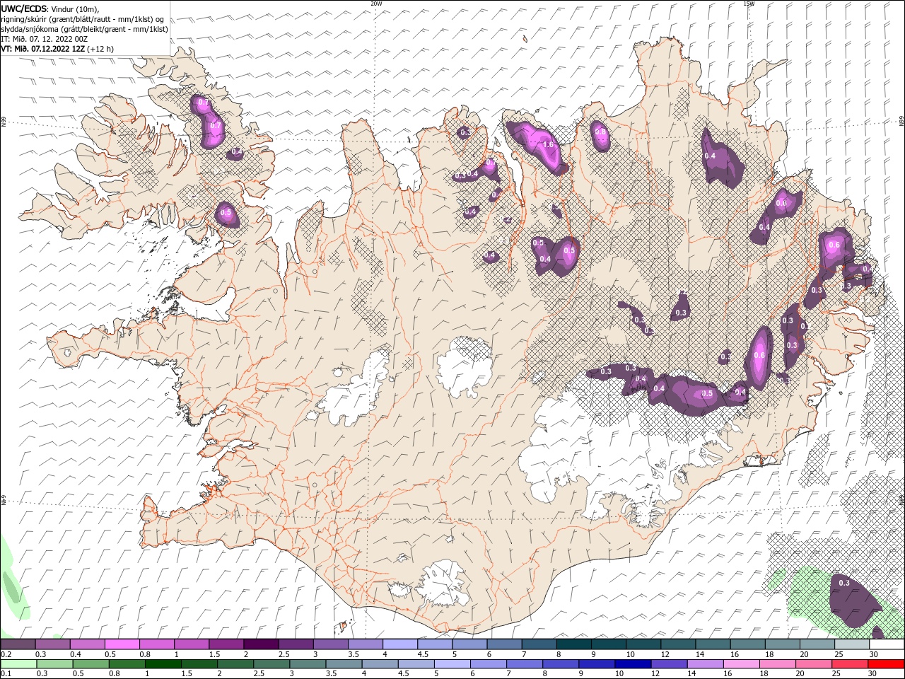Click the bright red swatch ending the bottom legend
The height and width of the screenshot is (679, 905).
pos(886,664)
